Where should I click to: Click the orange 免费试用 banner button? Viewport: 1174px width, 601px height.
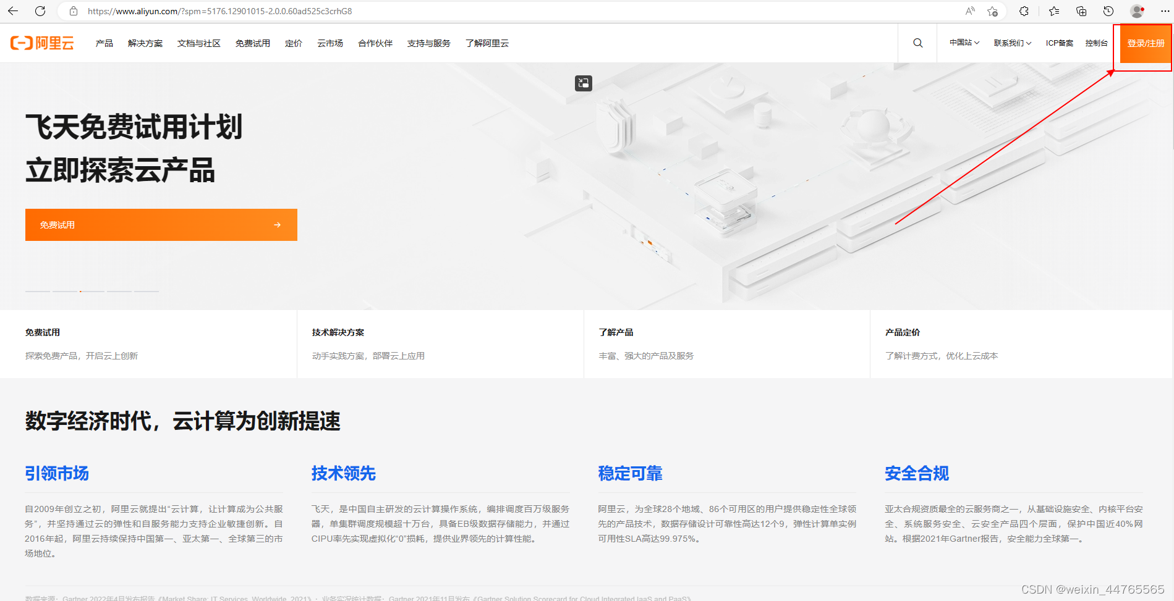click(x=161, y=224)
